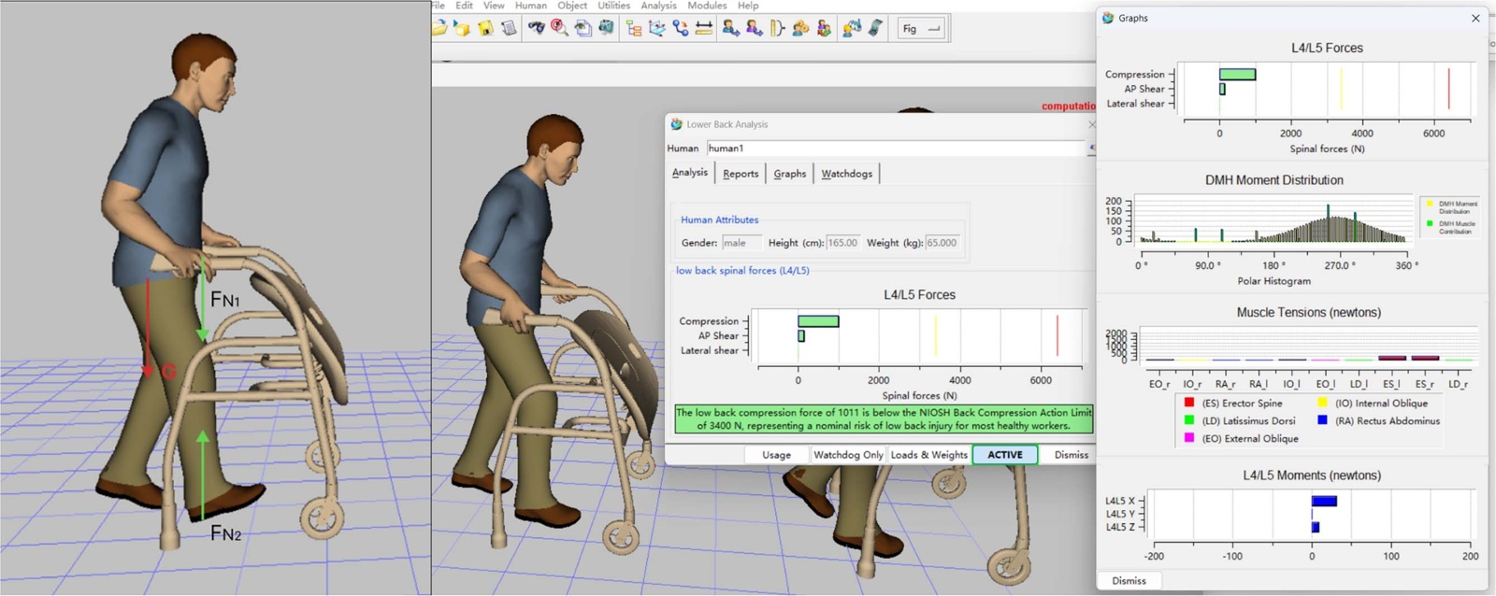This screenshot has width=1496, height=596.
Task: Click the binoculars view icon
Action: [x=536, y=29]
